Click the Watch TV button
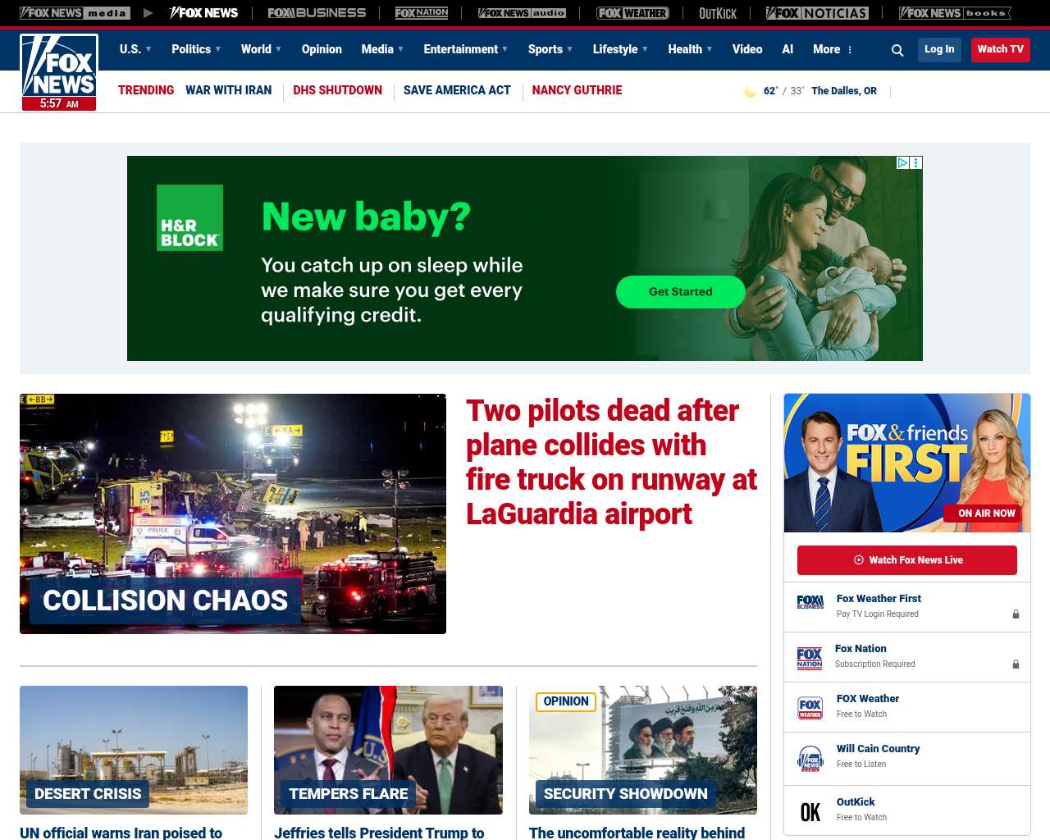Viewport: 1050px width, 840px height. click(x=1000, y=49)
